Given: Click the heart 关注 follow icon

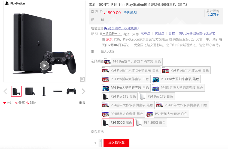Looking at the screenshot, I should 5,103.
